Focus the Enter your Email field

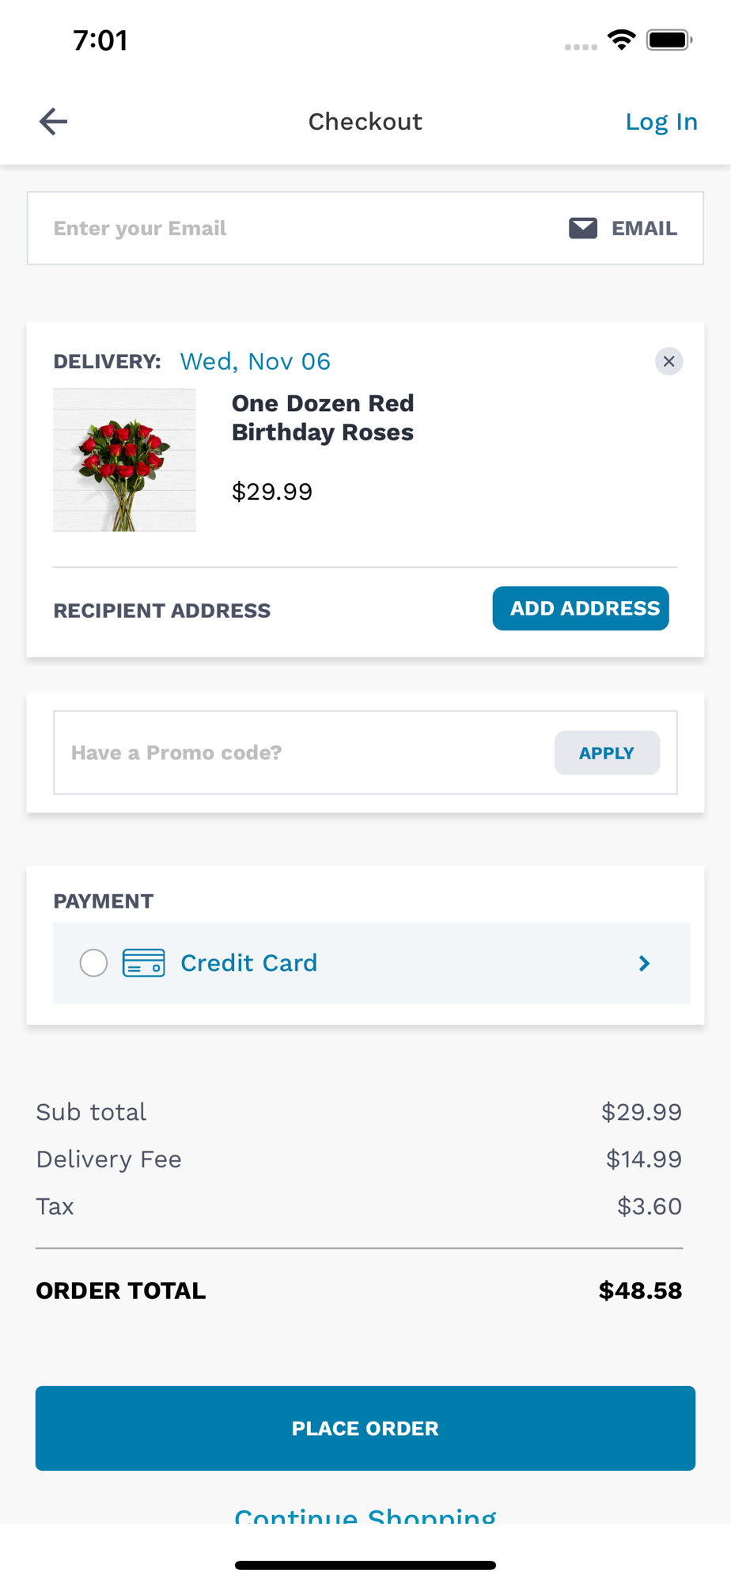coord(365,228)
